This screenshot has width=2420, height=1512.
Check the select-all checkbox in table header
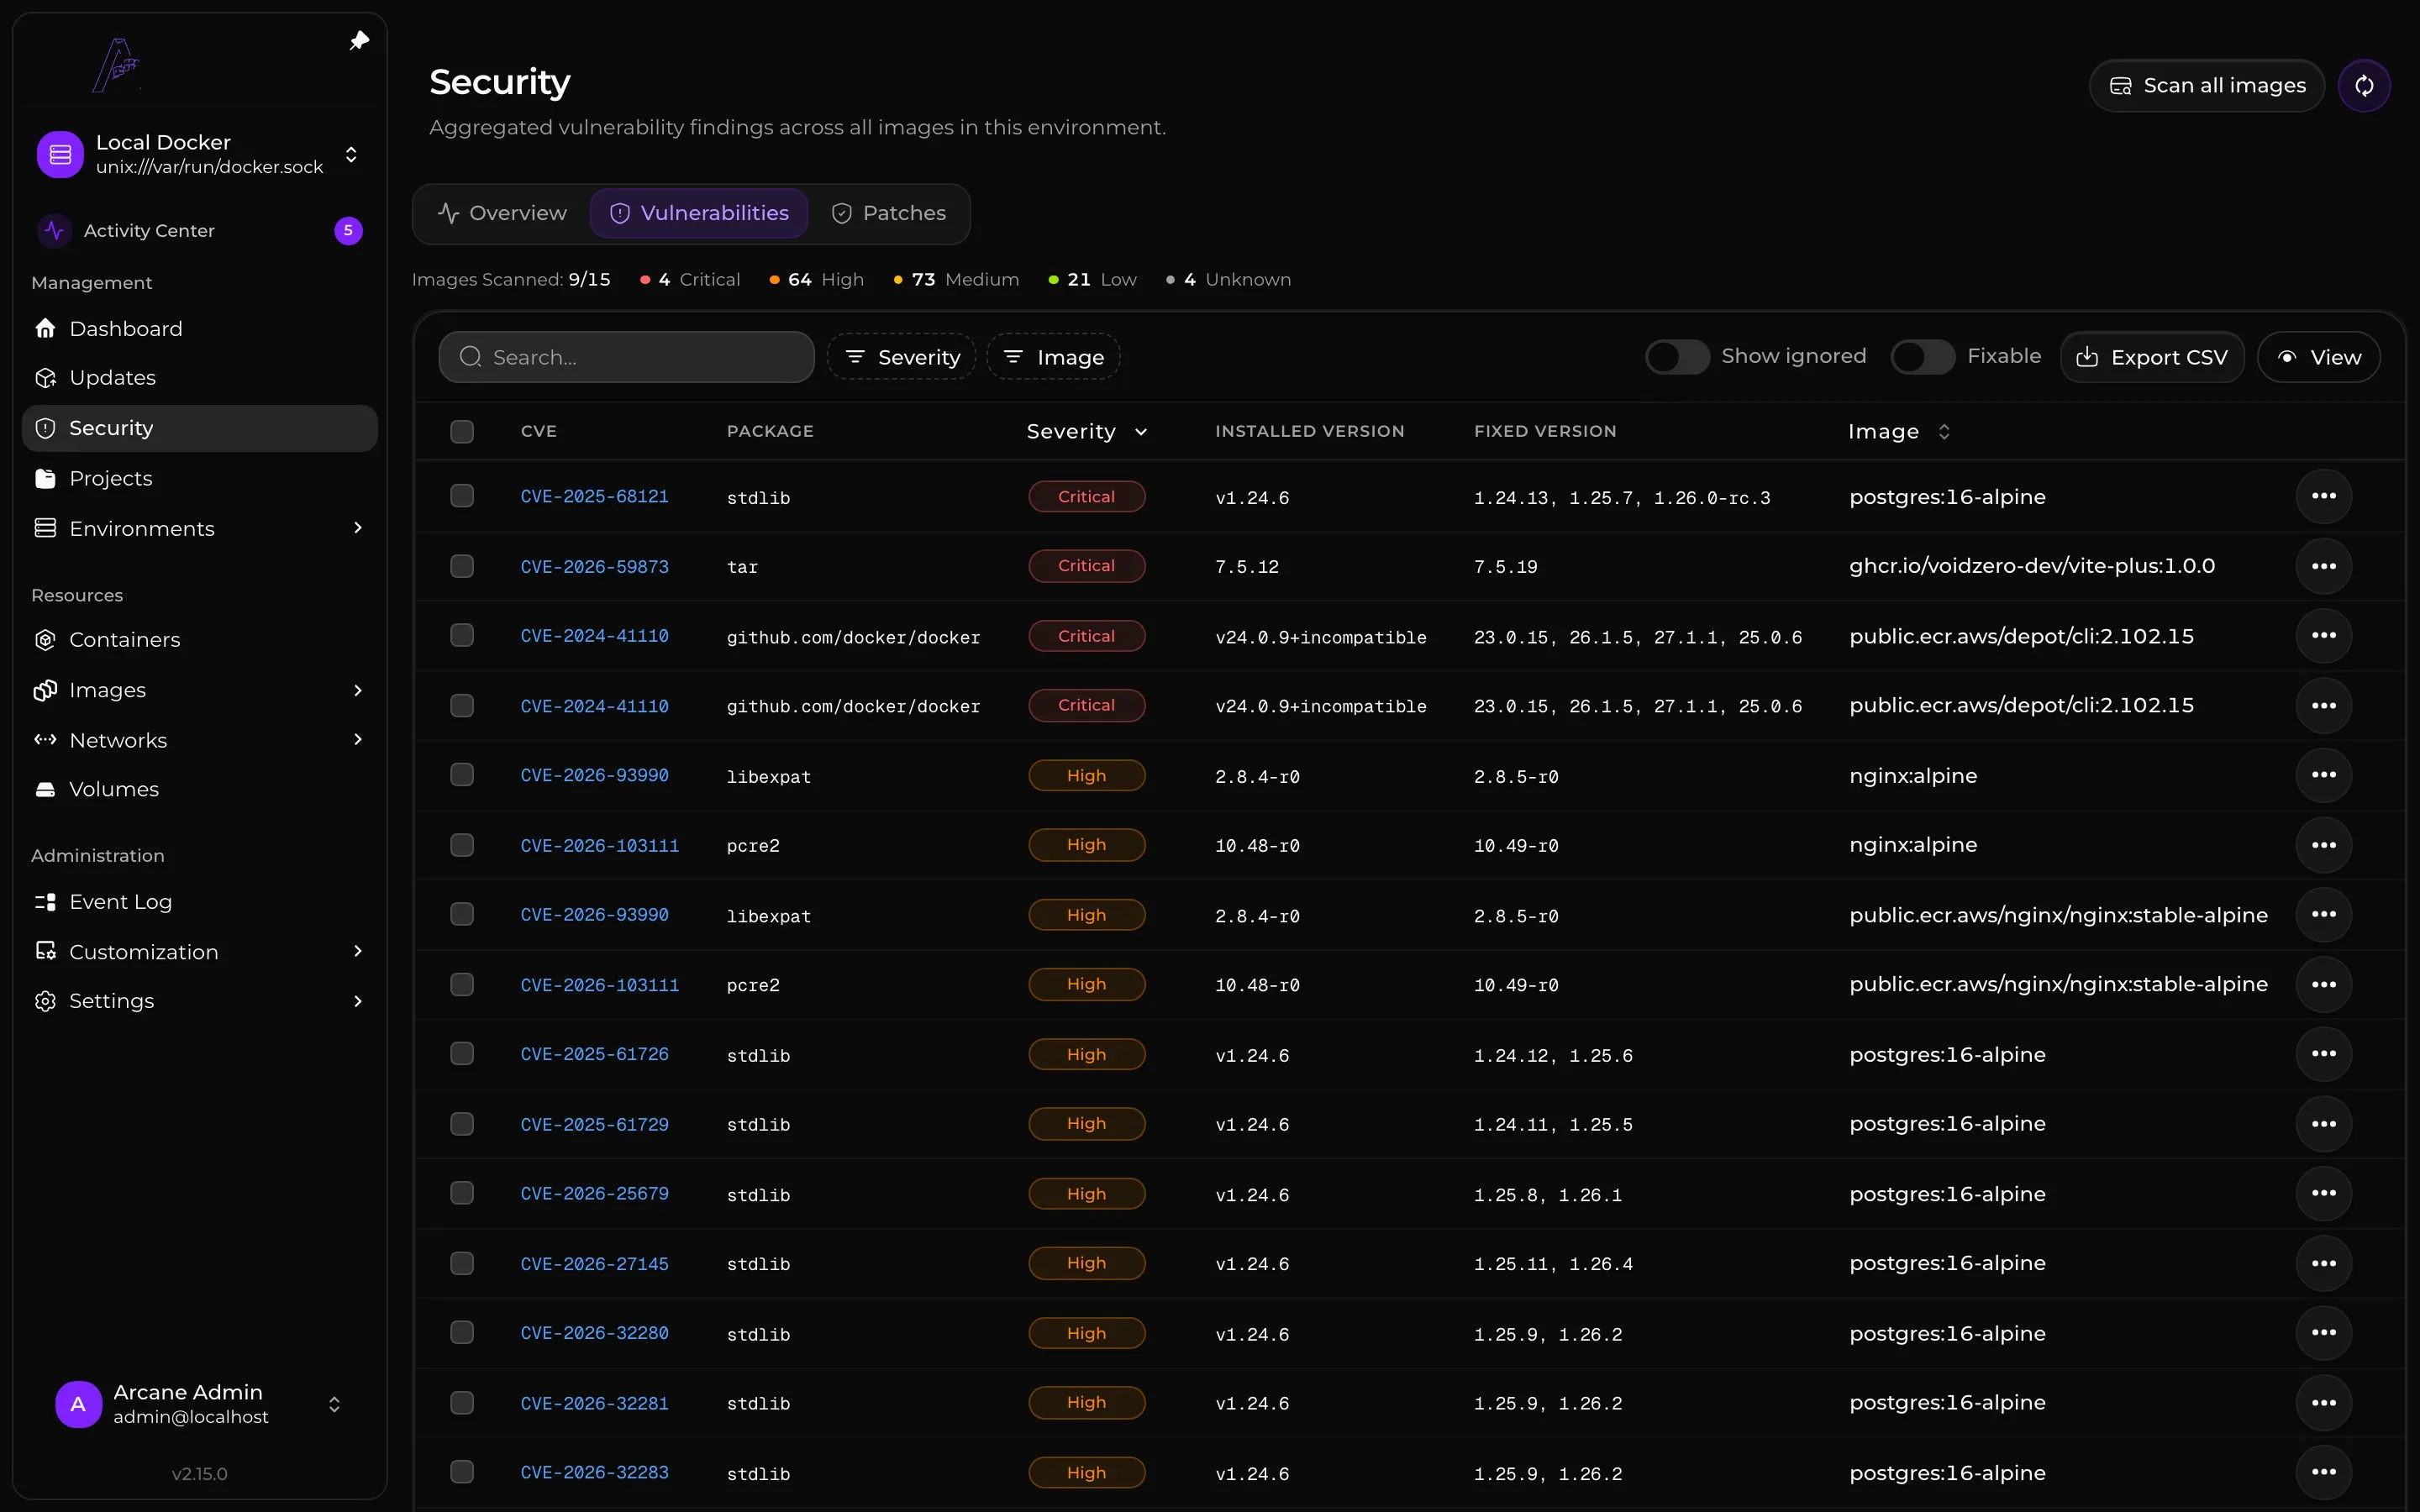(462, 431)
